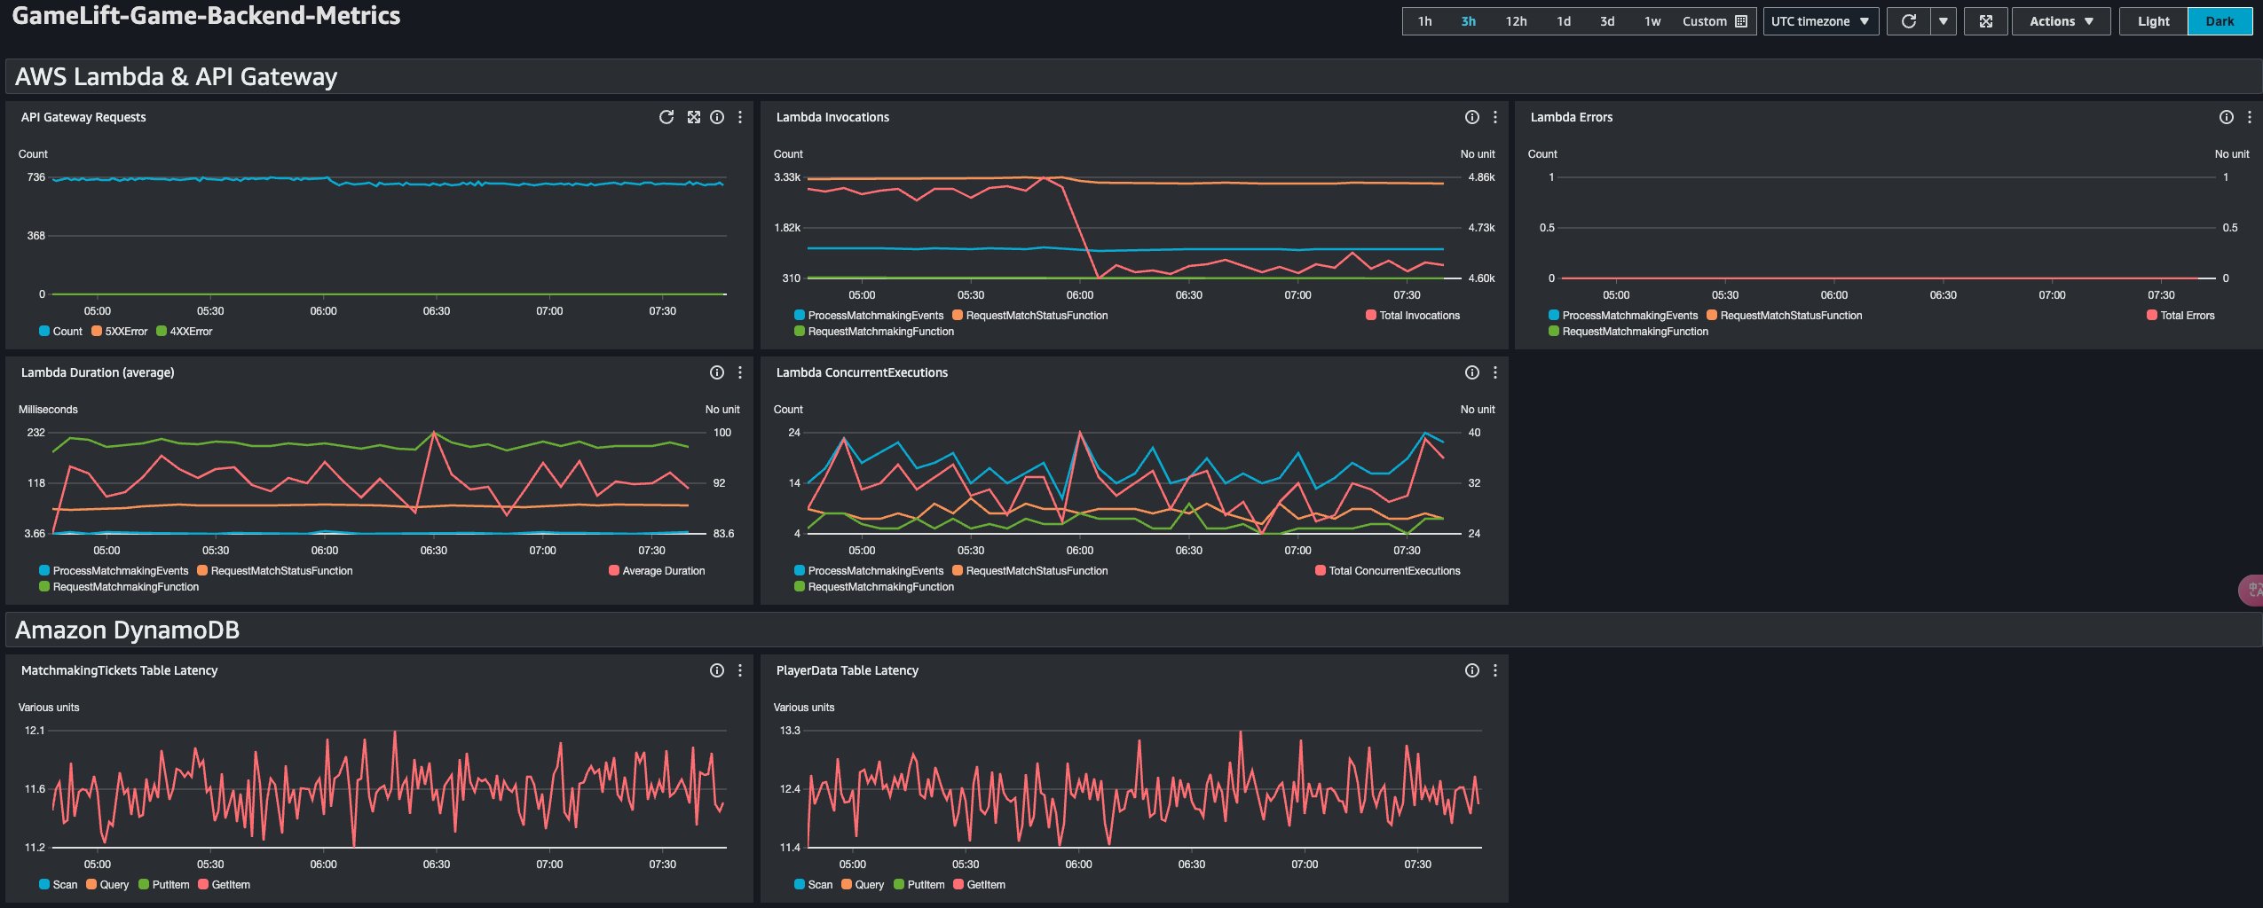Refresh the dashboard
The width and height of the screenshot is (2263, 908).
point(1909,21)
